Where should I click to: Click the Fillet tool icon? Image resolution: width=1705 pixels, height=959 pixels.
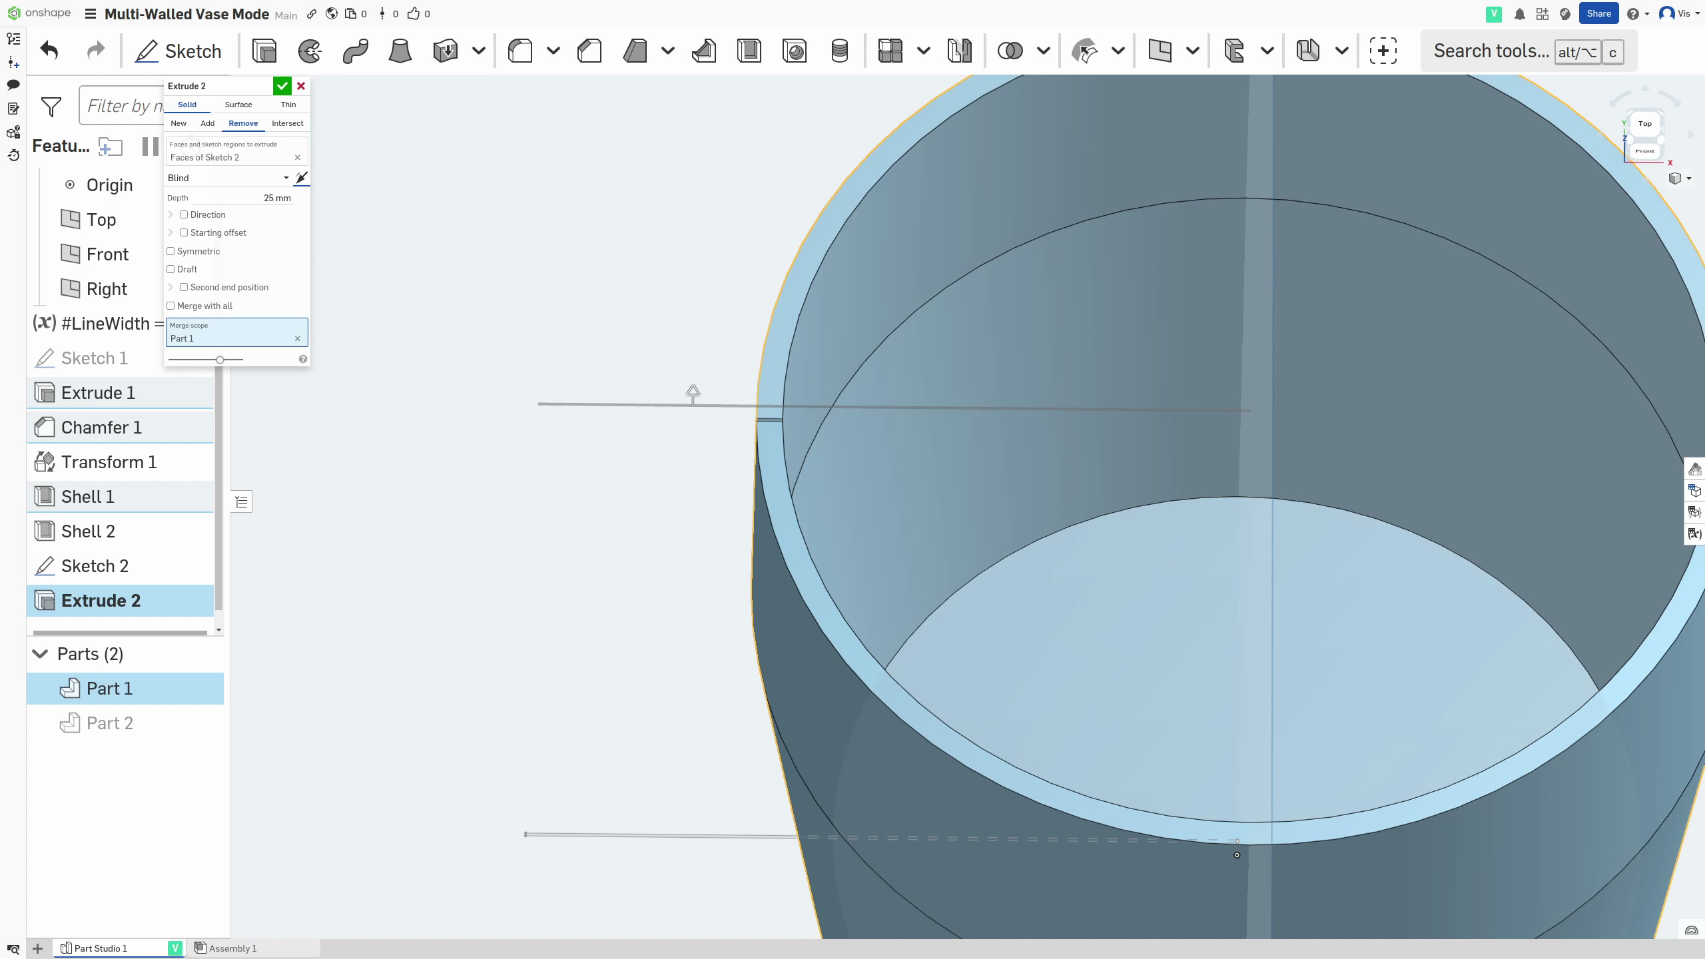tap(520, 51)
